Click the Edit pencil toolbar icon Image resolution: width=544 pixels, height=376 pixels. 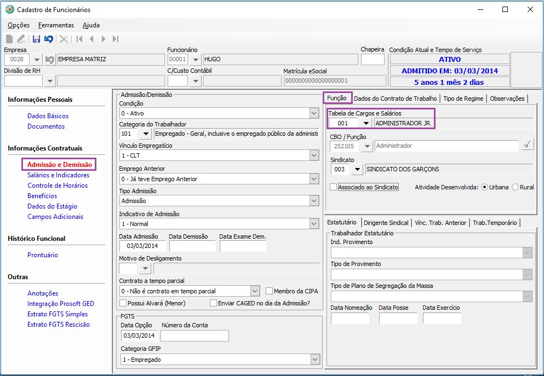[x=21, y=39]
